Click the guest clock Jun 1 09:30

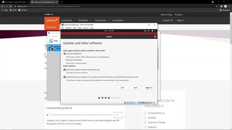(109, 31)
